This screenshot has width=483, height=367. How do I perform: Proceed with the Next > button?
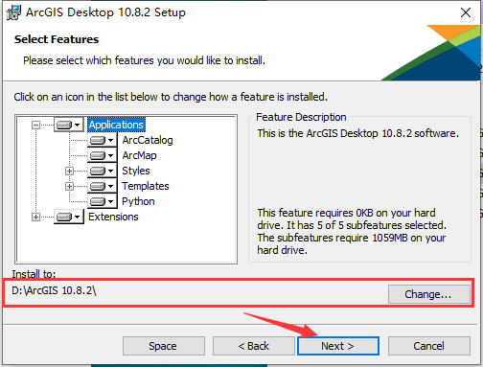[x=338, y=346]
